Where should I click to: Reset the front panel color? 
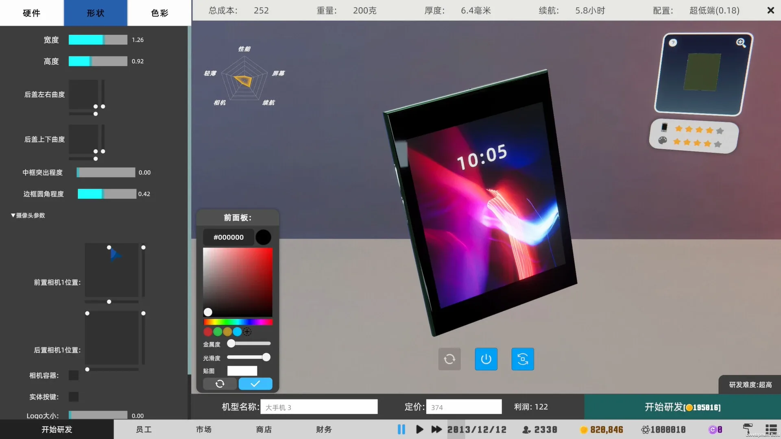point(220,384)
